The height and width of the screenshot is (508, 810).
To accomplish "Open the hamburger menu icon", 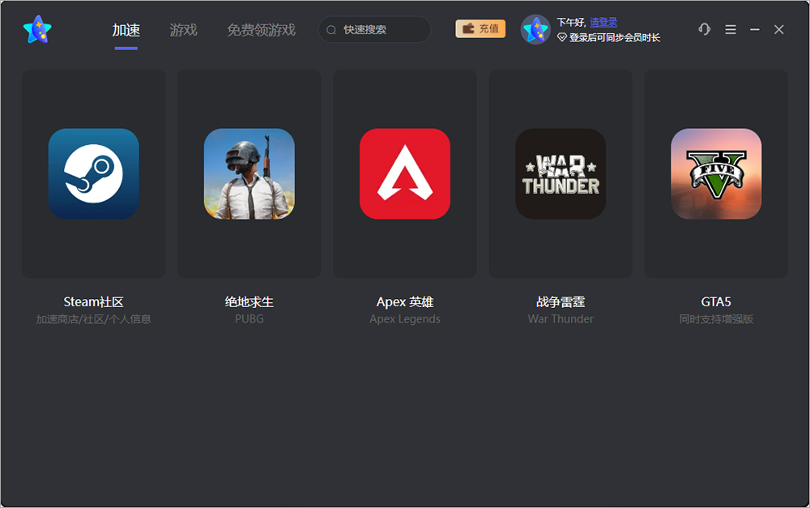I will click(x=731, y=29).
